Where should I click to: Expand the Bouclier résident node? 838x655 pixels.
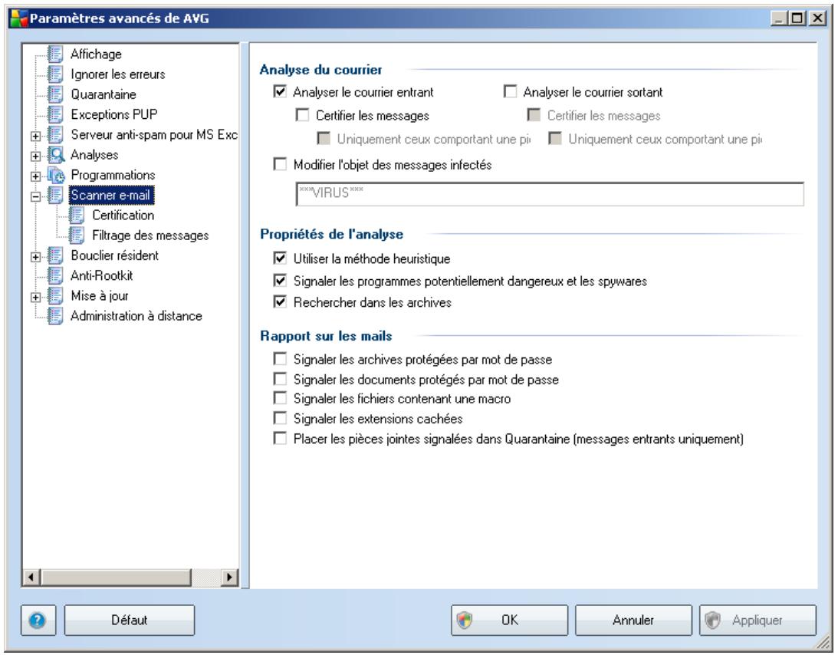tap(35, 257)
